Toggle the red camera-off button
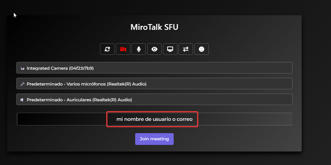331x165 pixels. (123, 49)
